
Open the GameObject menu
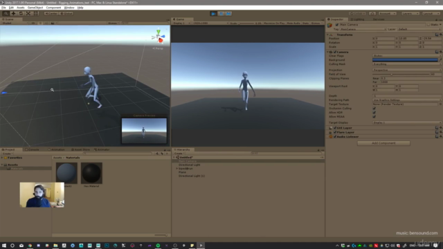point(35,8)
